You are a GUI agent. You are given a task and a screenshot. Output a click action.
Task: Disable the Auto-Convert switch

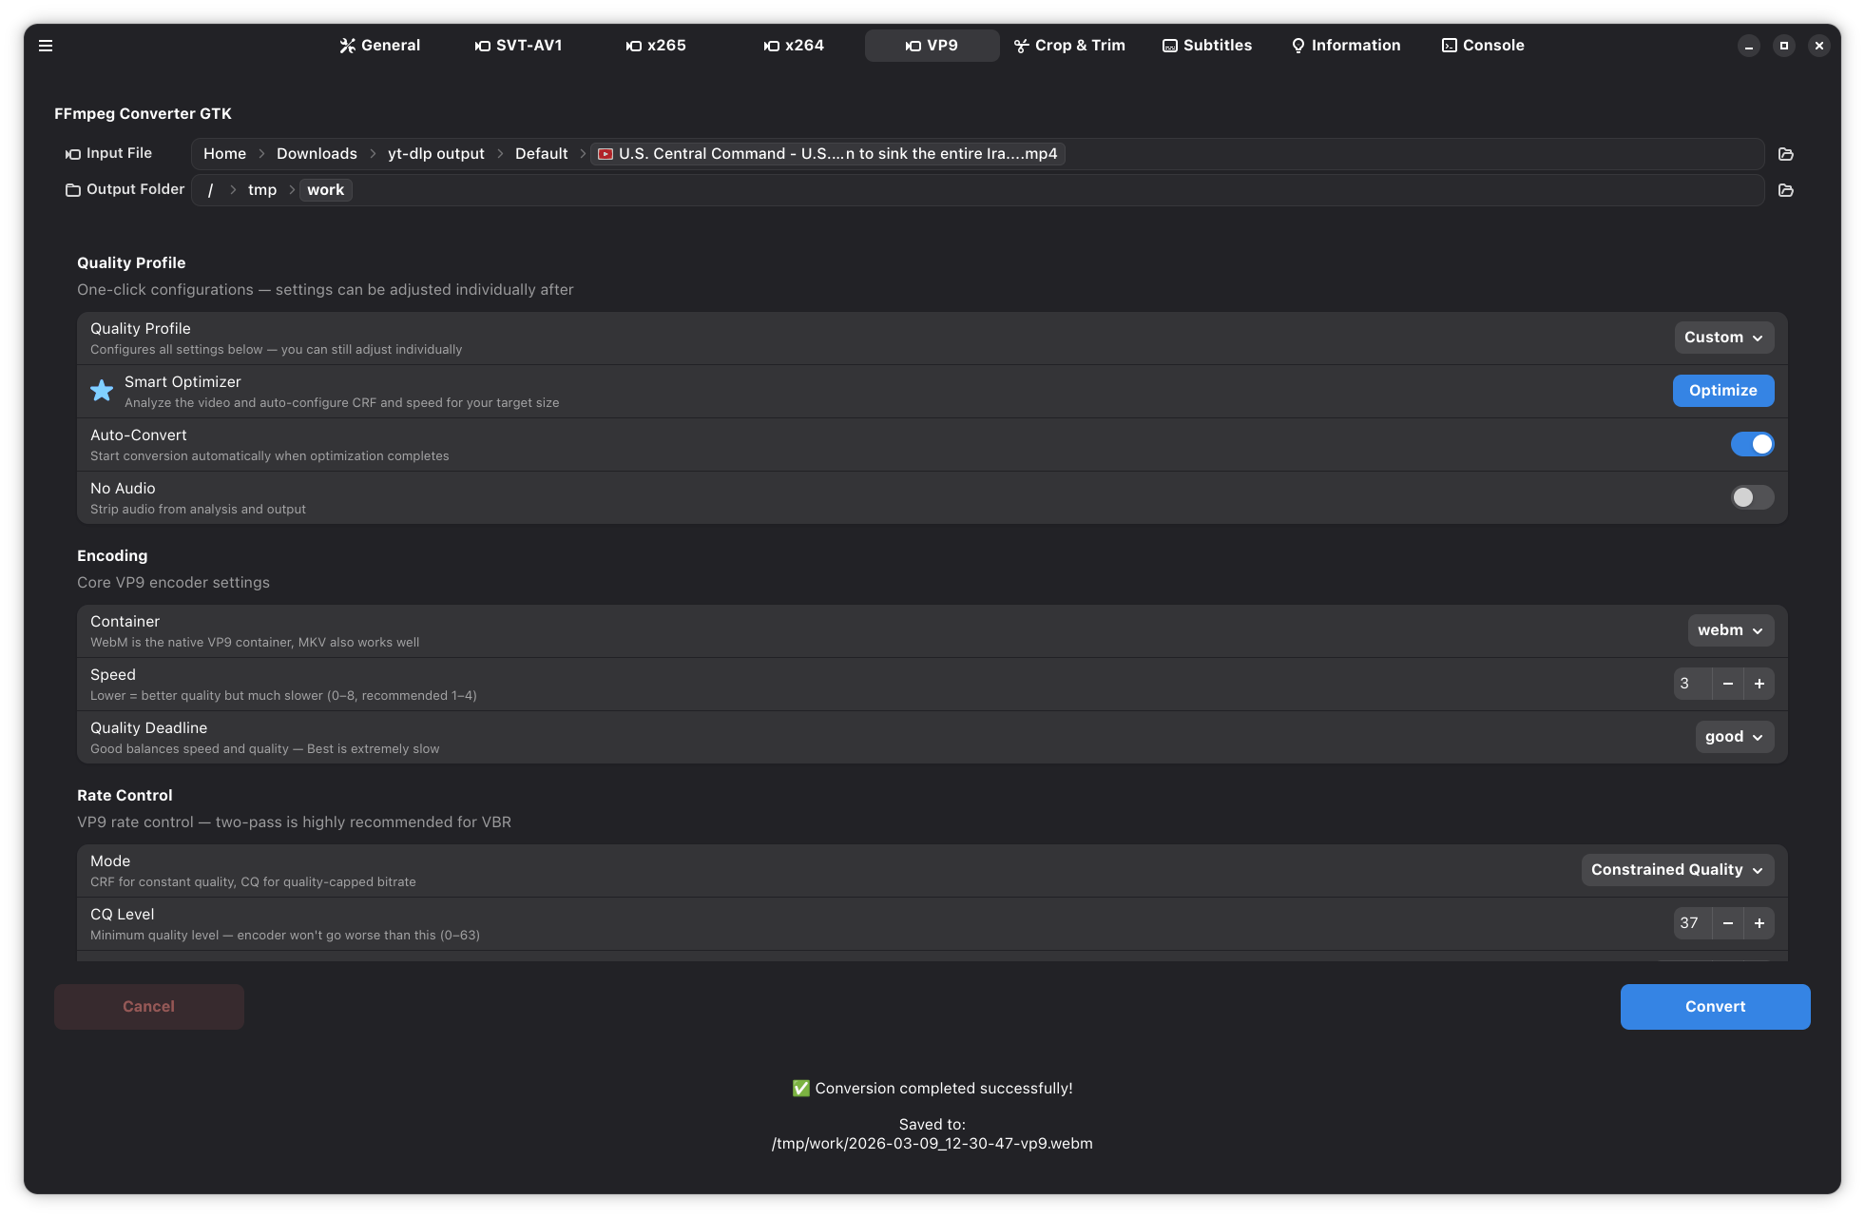point(1751,444)
